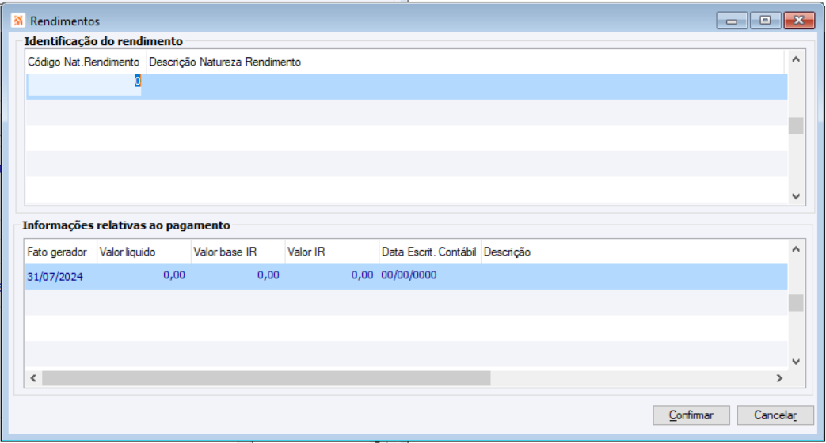
Task: Click the empty Descrição cell of the payment row
Action: (x=634, y=276)
